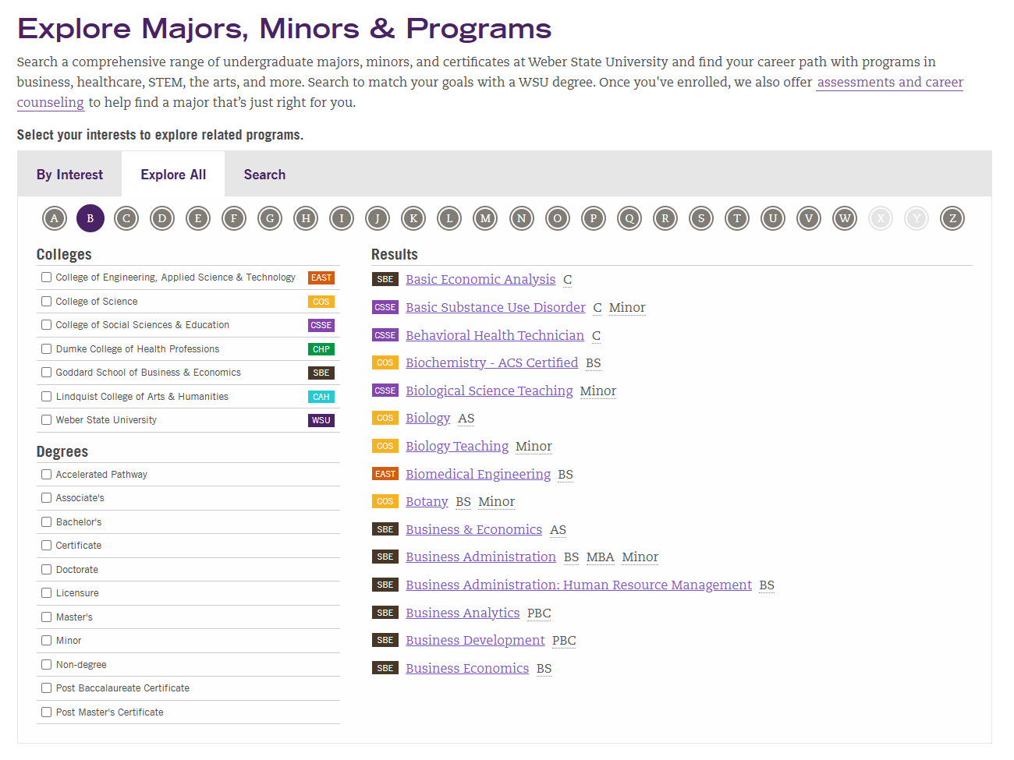Enable the Accelerated Pathway degree filter
Image resolution: width=1014 pixels, height=760 pixels.
click(x=47, y=475)
